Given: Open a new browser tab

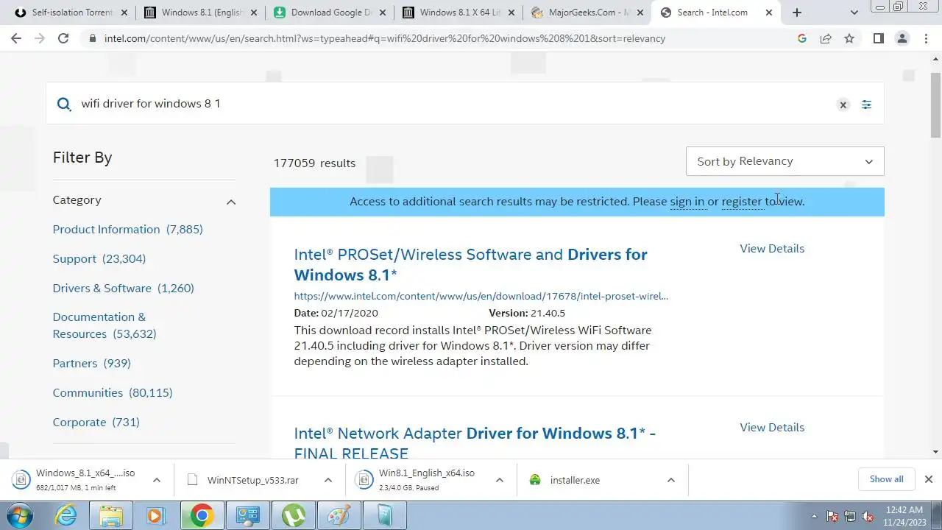Looking at the screenshot, I should tap(797, 13).
